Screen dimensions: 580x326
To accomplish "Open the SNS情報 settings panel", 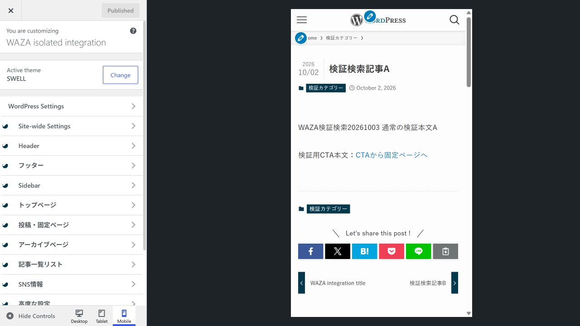I will click(72, 284).
